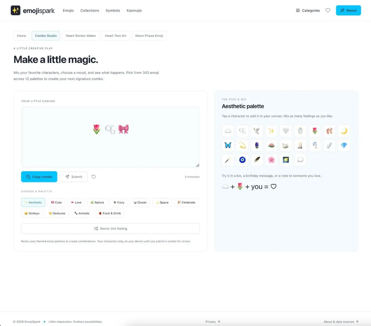Open the Categories menu

(308, 10)
